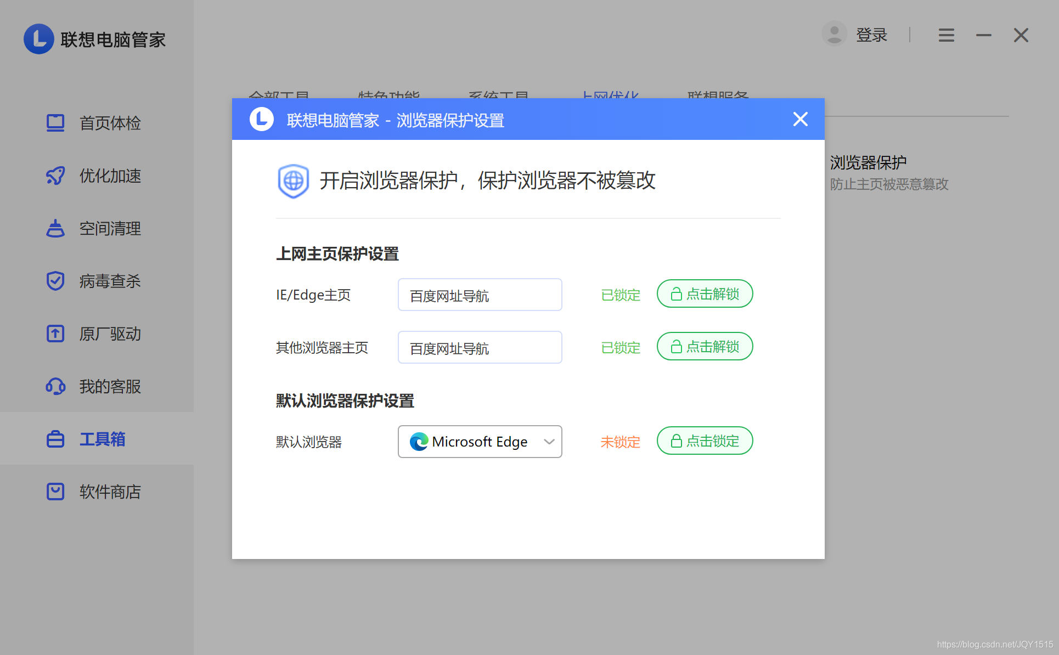The width and height of the screenshot is (1059, 655).
Task: Click the rocket icon for 优化加速
Action: coord(55,176)
